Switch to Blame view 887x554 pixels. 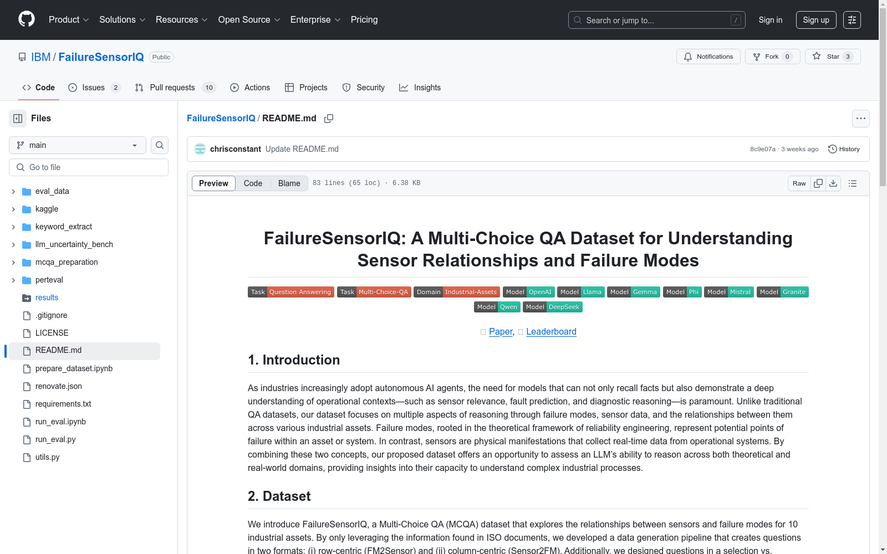[288, 183]
